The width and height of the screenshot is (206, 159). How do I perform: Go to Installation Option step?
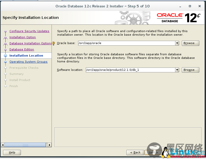pyautogui.click(x=23, y=37)
